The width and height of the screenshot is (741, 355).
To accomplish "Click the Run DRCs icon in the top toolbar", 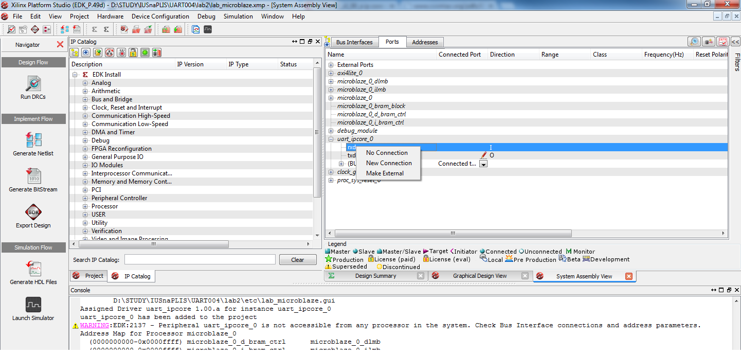I will [11, 29].
